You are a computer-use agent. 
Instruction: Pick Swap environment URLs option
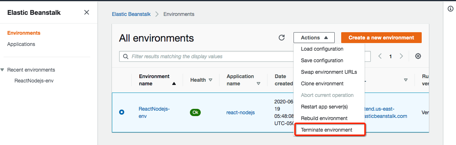coord(329,72)
